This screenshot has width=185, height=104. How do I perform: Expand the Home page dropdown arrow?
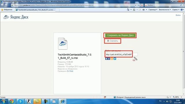coord(131,10)
